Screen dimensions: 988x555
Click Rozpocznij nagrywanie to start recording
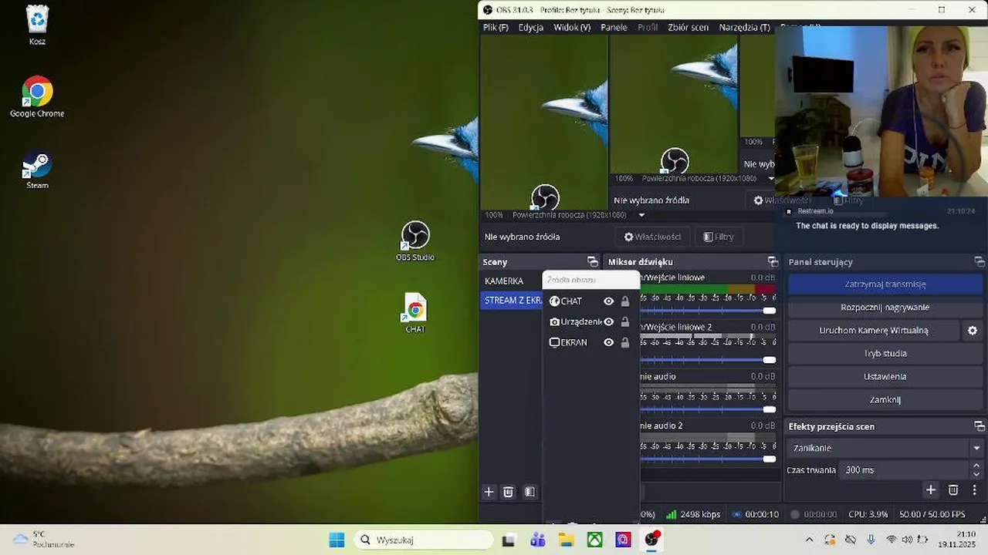(x=885, y=308)
